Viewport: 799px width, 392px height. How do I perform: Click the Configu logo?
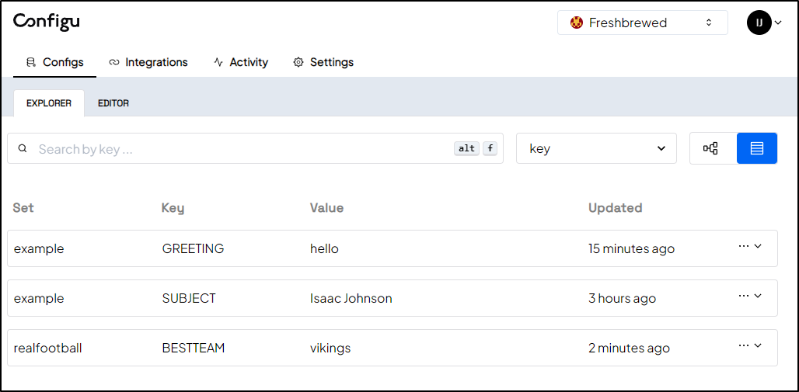[x=47, y=22]
